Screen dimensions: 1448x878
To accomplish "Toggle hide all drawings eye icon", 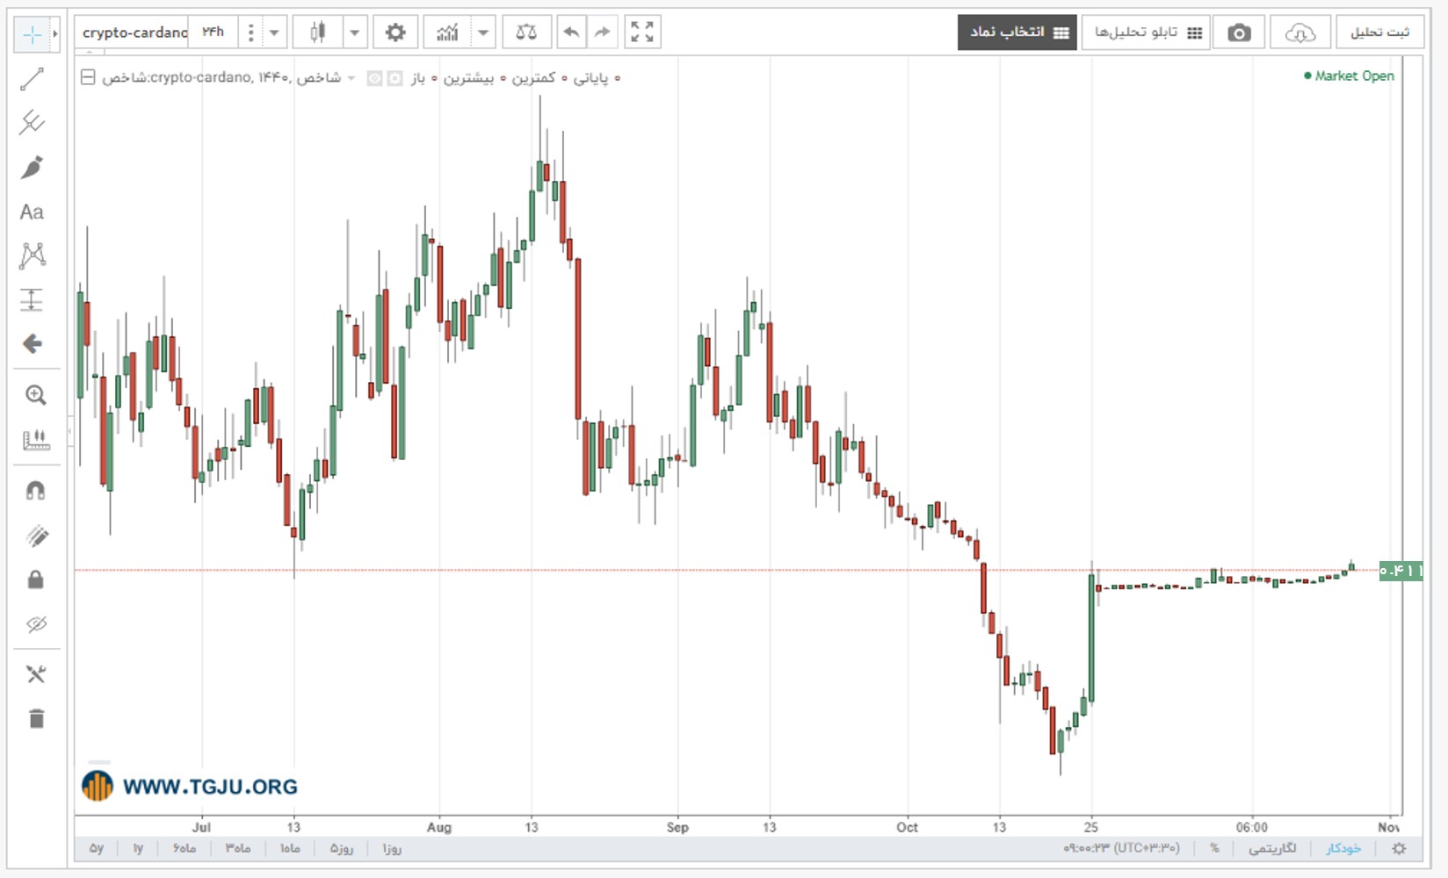I will pyautogui.click(x=36, y=624).
